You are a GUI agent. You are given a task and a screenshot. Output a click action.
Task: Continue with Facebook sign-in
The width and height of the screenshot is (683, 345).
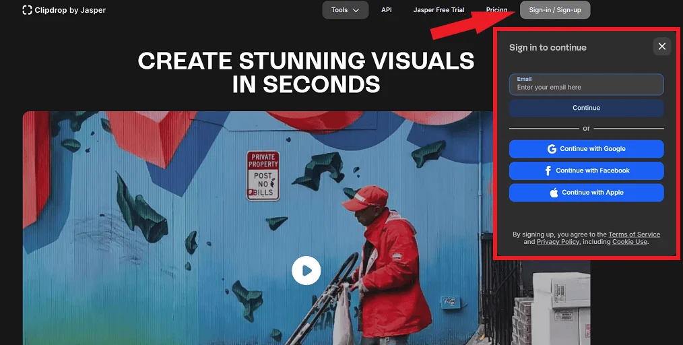click(586, 170)
